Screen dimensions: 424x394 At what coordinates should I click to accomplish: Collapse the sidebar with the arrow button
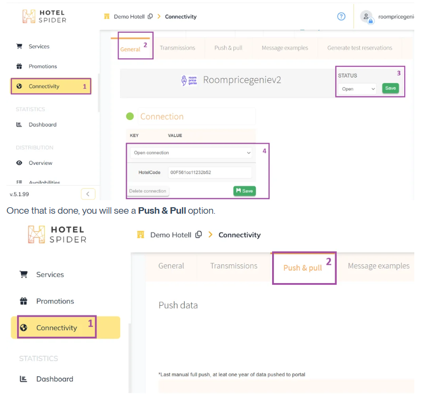tap(88, 194)
